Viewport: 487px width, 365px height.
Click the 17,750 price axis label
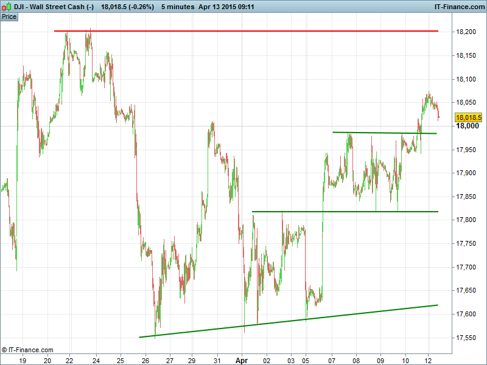point(466,243)
